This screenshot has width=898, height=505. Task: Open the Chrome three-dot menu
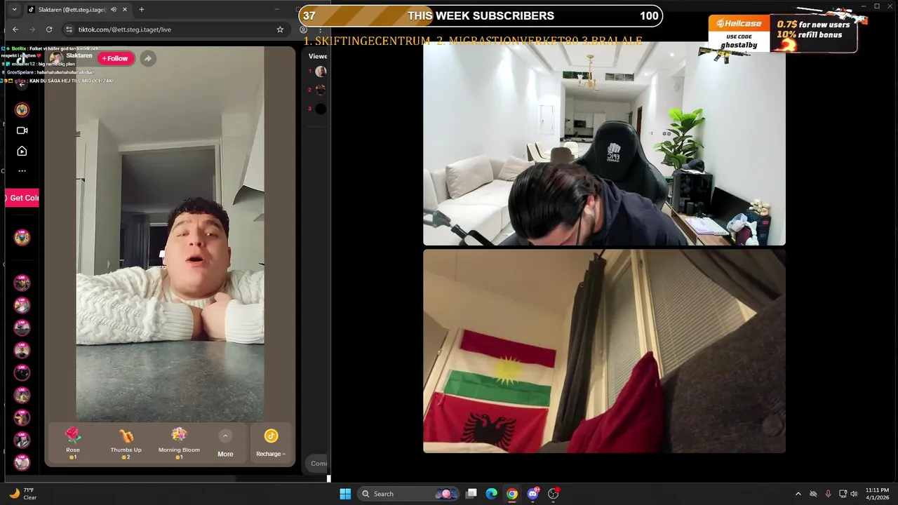coord(320,29)
